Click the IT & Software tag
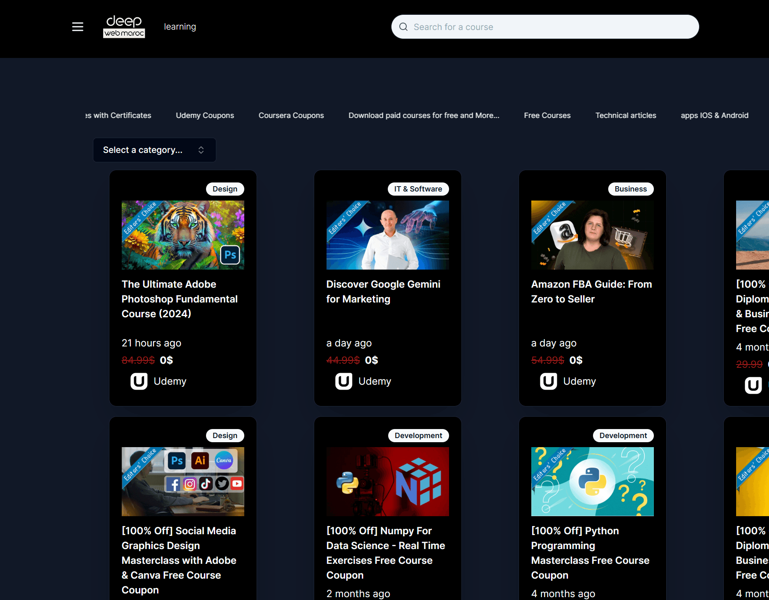The width and height of the screenshot is (769, 600). [x=418, y=189]
